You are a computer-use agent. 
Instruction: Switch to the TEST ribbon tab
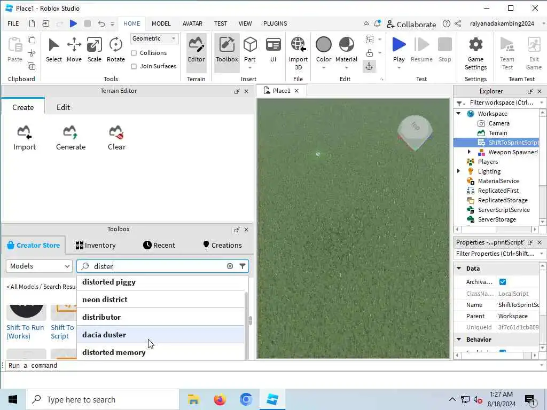221,23
